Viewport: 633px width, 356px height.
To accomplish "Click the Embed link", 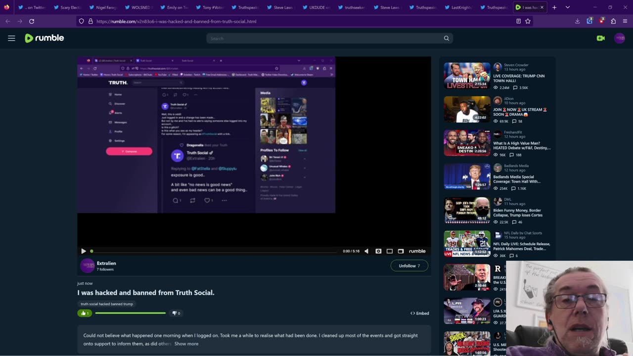I will click(x=420, y=313).
